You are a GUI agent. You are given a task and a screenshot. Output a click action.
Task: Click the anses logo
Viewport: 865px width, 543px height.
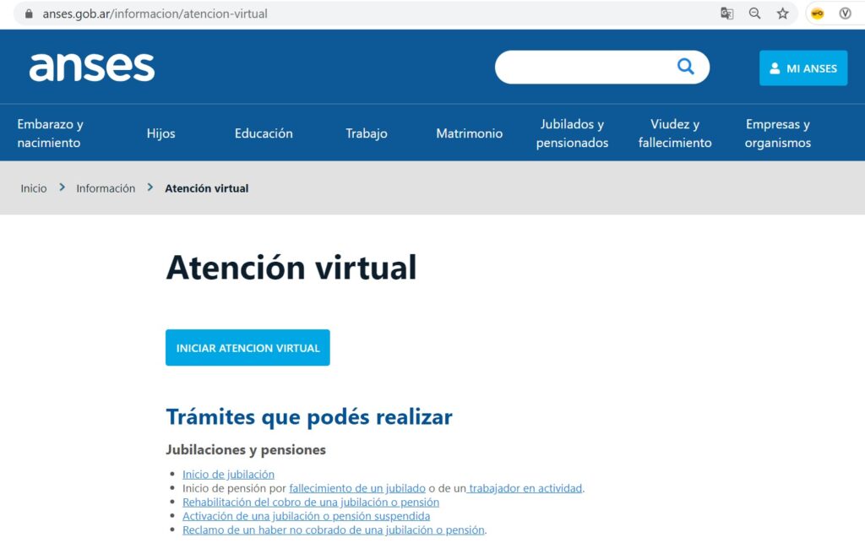92,68
